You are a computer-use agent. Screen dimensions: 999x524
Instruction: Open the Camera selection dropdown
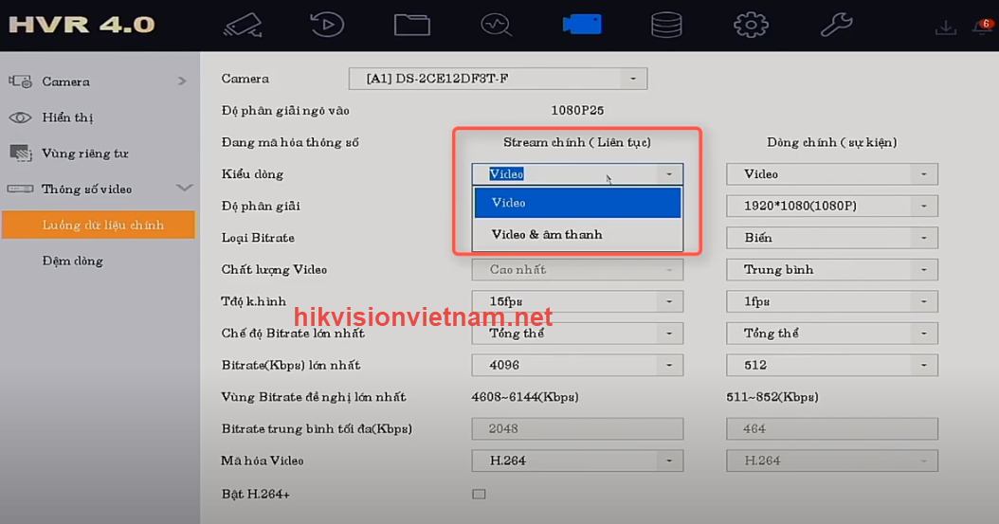point(499,79)
